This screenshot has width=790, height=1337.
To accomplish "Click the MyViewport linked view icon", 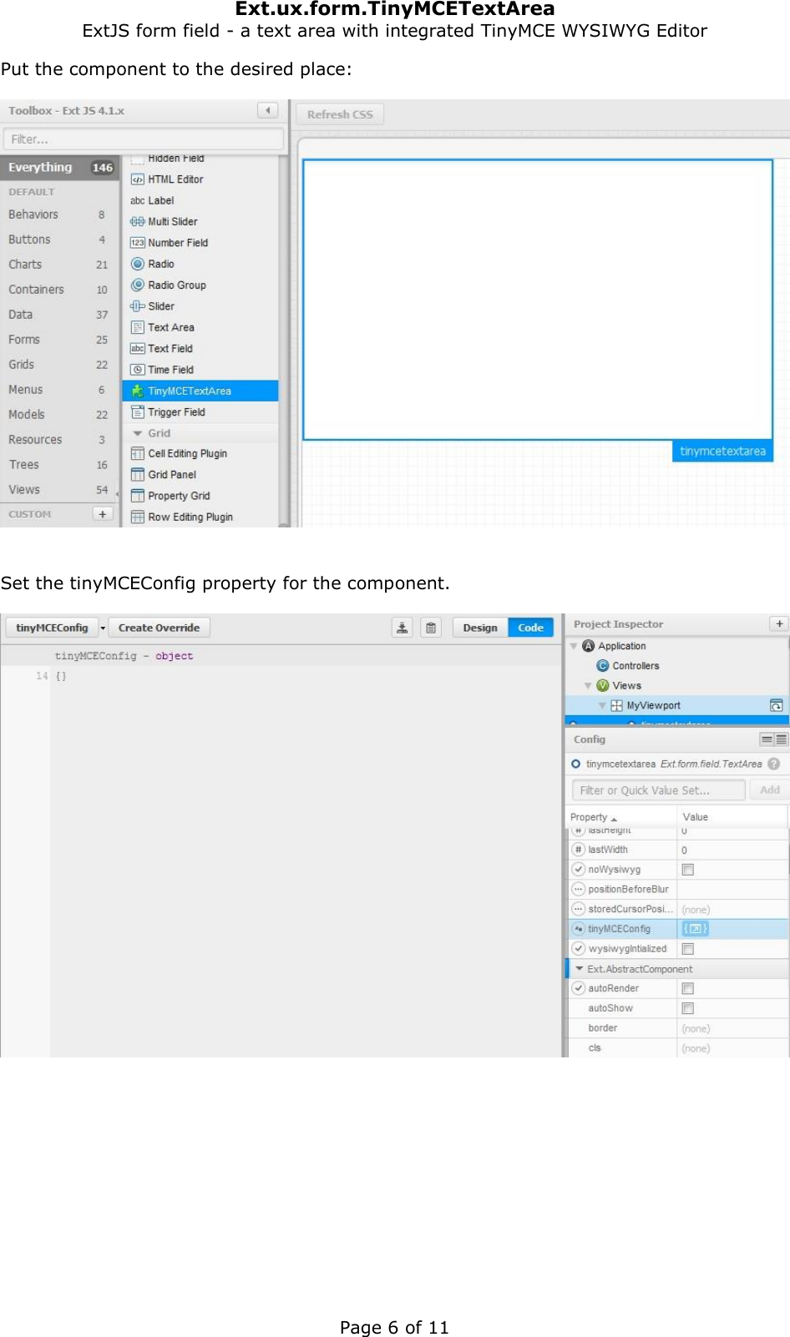I will 776,705.
